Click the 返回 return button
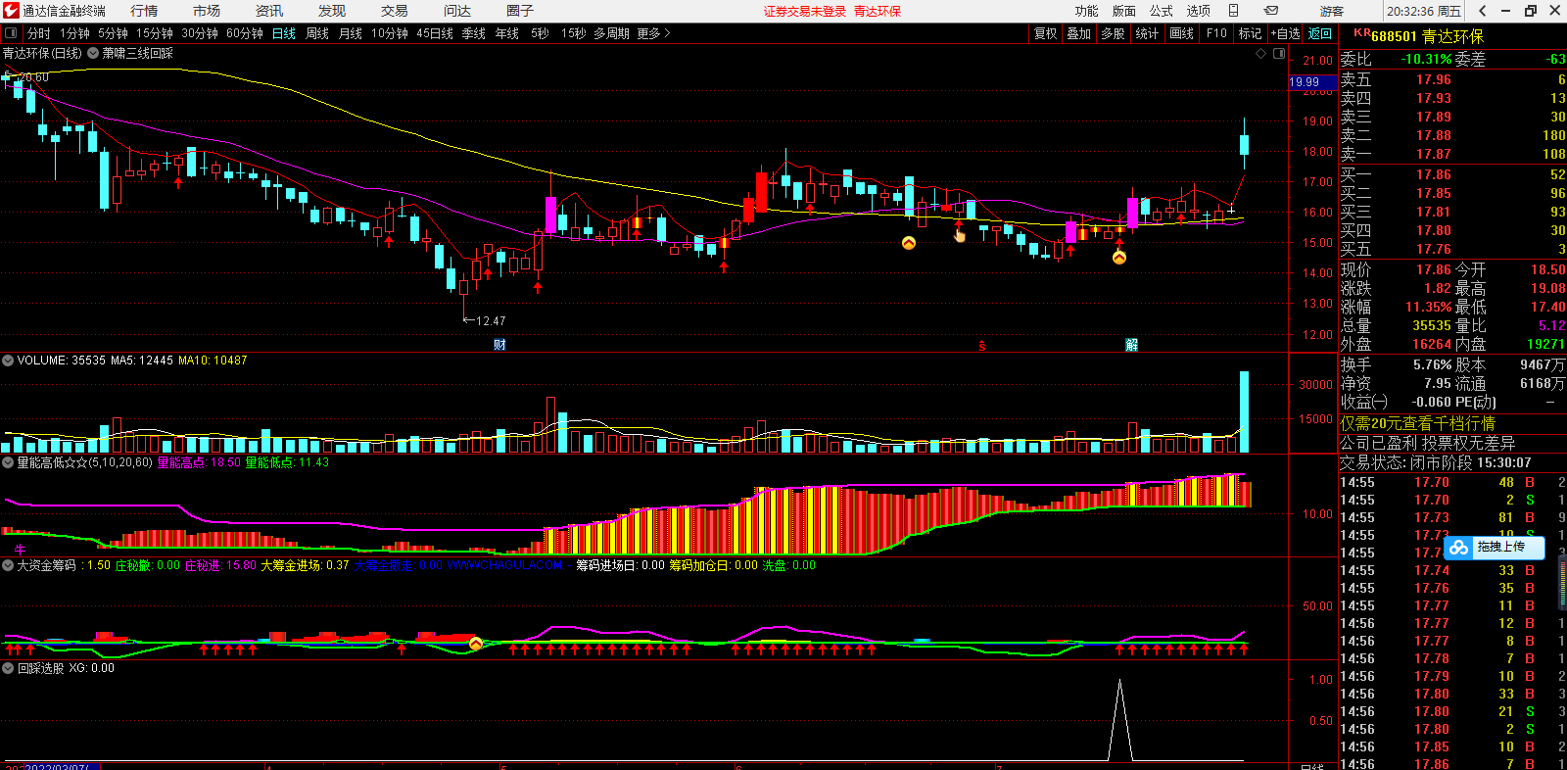The height and width of the screenshot is (770, 1567). (x=1320, y=33)
